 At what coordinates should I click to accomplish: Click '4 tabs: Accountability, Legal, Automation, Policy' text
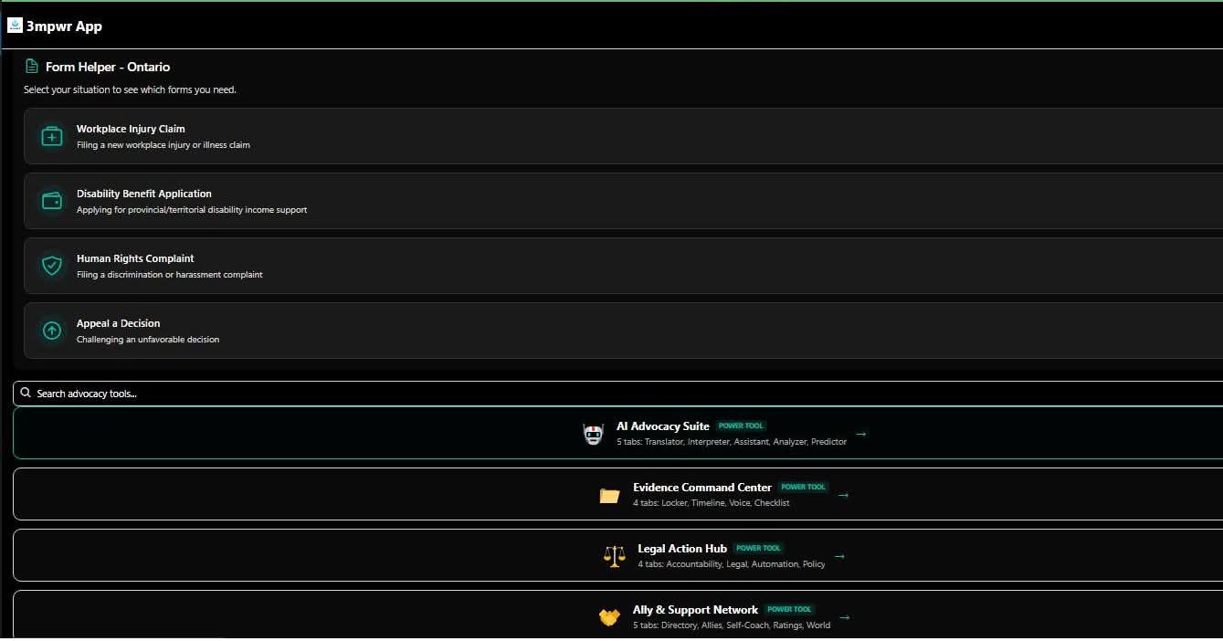732,564
